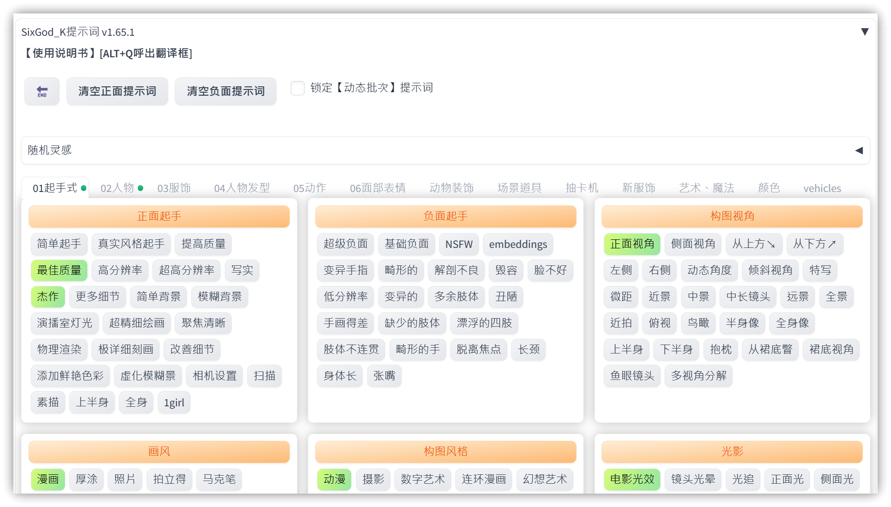Click 清空负面提示词 button
This screenshot has height=507, width=891.
point(225,91)
